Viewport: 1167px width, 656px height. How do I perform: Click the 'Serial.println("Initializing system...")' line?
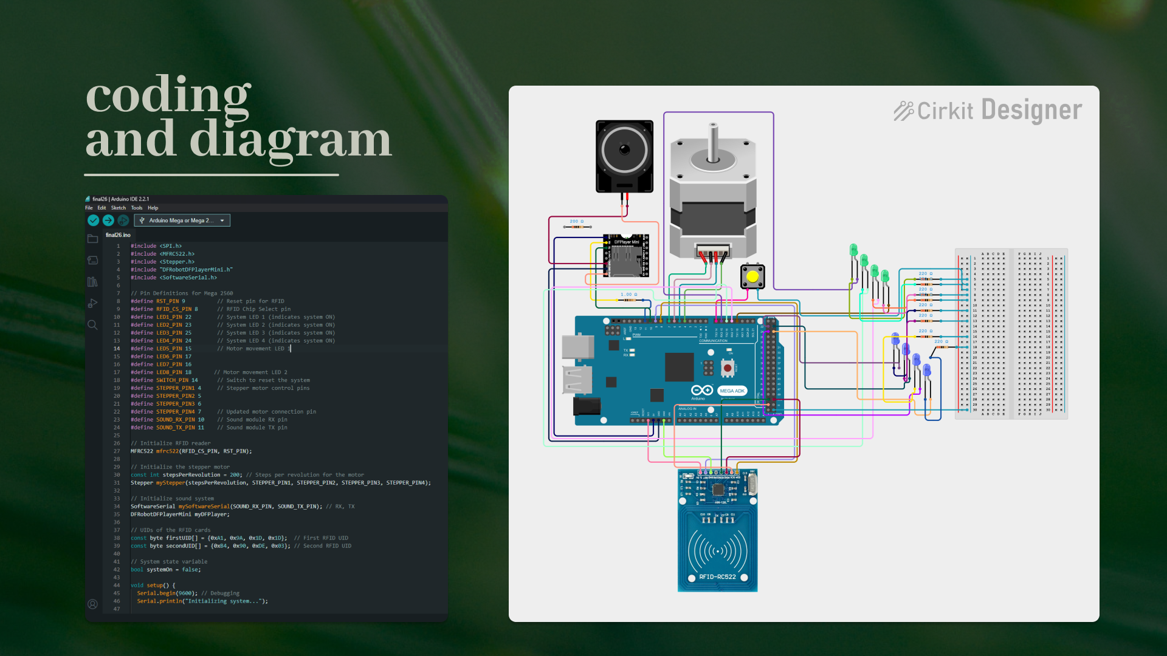click(202, 601)
